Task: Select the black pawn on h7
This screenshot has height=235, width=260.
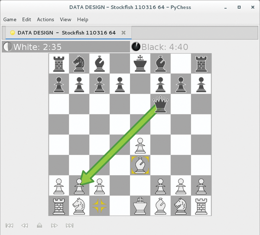Action: (x=201, y=84)
